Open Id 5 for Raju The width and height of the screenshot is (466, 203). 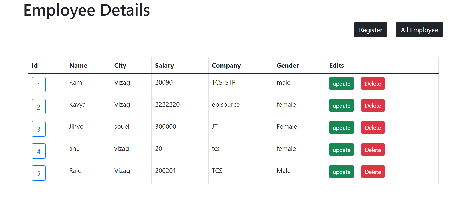coord(38,173)
